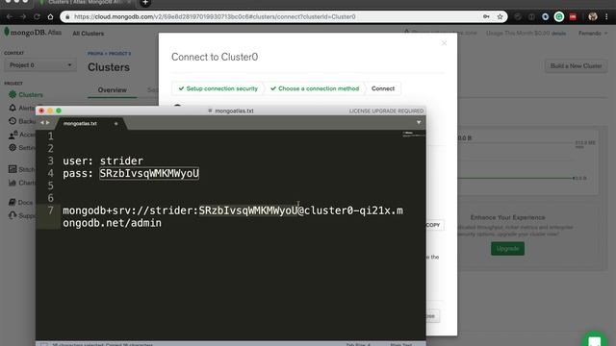The image size is (616, 346).
Task: Click the red extension icon in browser toolbar
Action: click(574, 17)
